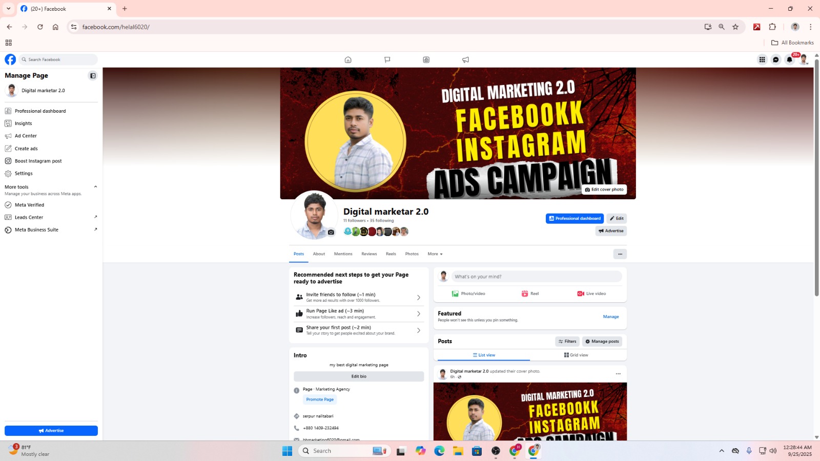The image size is (820, 461).
Task: Switch to the Reviews tab
Action: 369,254
